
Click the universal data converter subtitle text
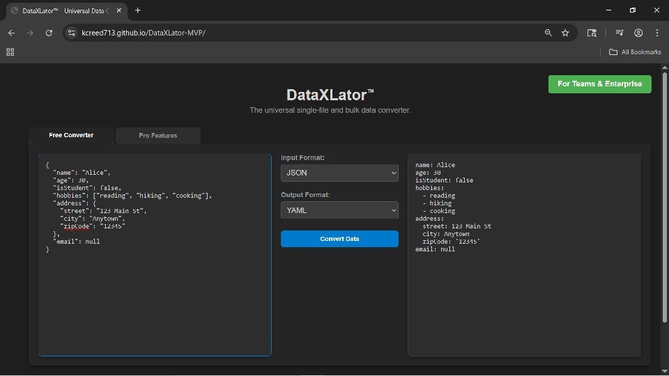pyautogui.click(x=330, y=110)
